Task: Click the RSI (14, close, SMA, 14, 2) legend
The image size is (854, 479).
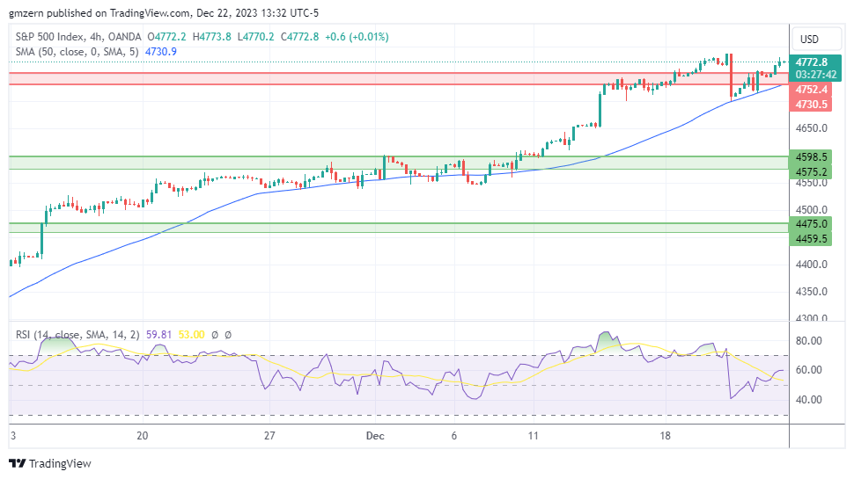Action: point(77,335)
